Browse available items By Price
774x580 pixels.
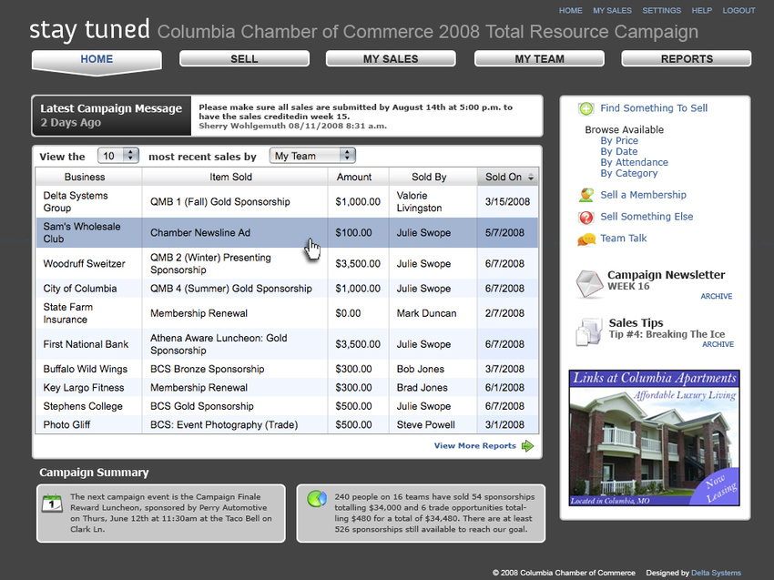pos(619,141)
